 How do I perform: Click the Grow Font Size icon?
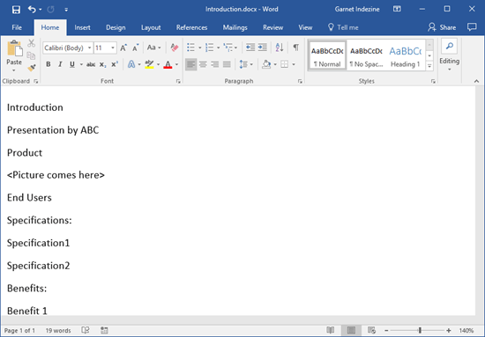(x=123, y=48)
